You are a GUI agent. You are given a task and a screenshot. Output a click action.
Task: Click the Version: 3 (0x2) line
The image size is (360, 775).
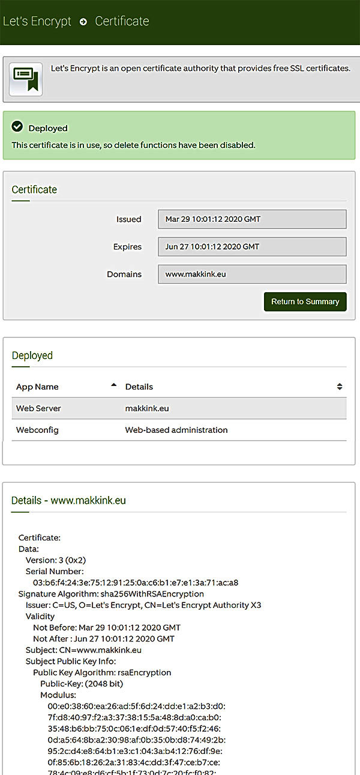coord(56,560)
